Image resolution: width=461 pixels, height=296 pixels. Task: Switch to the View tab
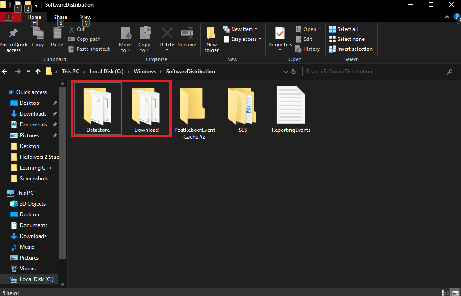coord(86,17)
